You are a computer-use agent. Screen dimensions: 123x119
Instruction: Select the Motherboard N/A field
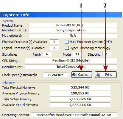click(73, 36)
